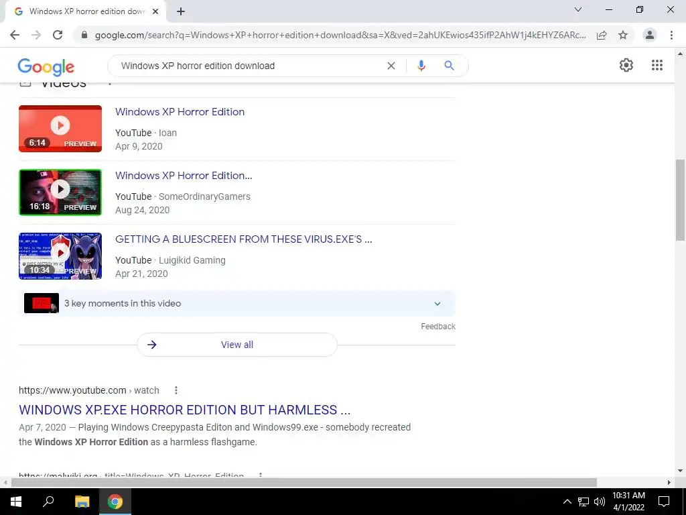Image resolution: width=686 pixels, height=515 pixels.
Task: Click the horizontal scrollbar thumb
Action: pos(304,482)
